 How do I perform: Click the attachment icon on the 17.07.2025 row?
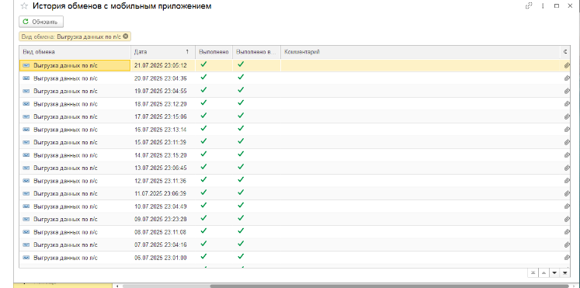[x=567, y=116]
